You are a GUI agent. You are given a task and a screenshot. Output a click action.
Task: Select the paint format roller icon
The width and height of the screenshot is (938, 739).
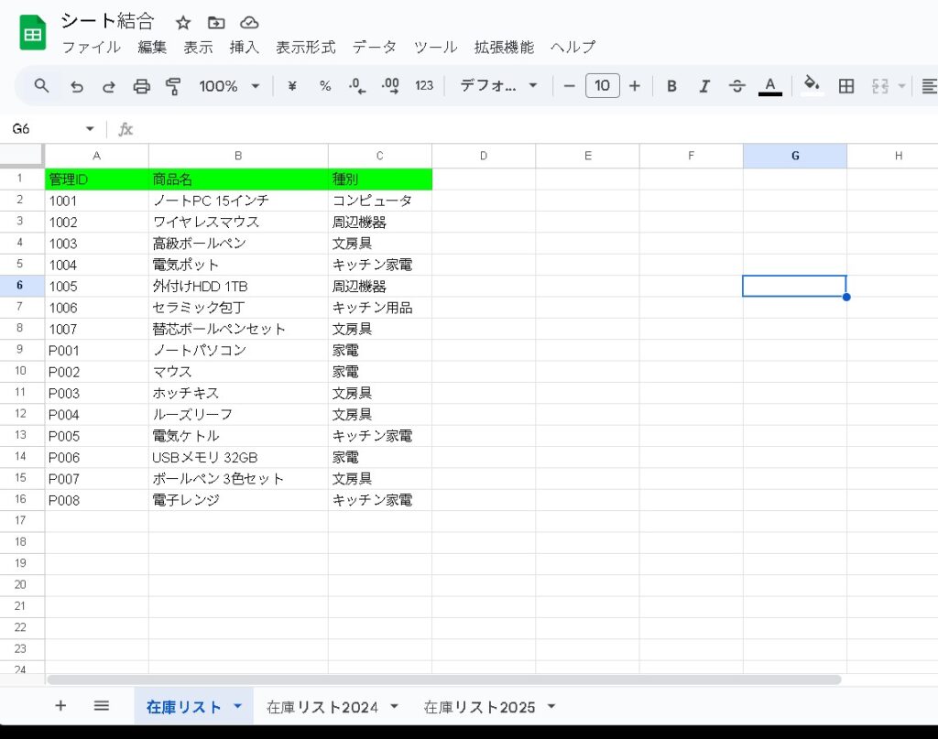(x=173, y=86)
